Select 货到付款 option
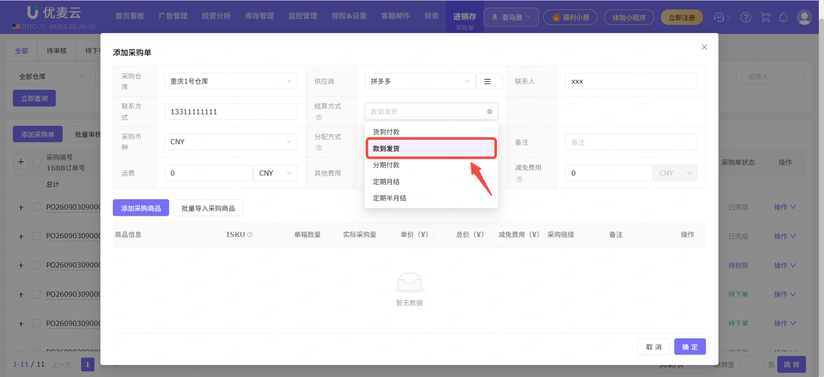 pyautogui.click(x=431, y=132)
